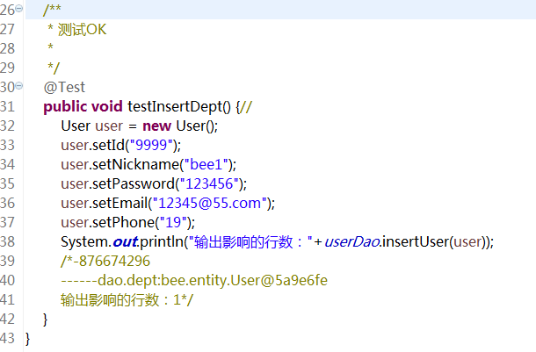
Task: Click the setEmail method call
Action: click(120, 203)
